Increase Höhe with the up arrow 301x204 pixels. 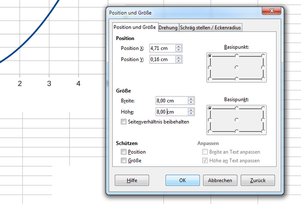click(191, 110)
